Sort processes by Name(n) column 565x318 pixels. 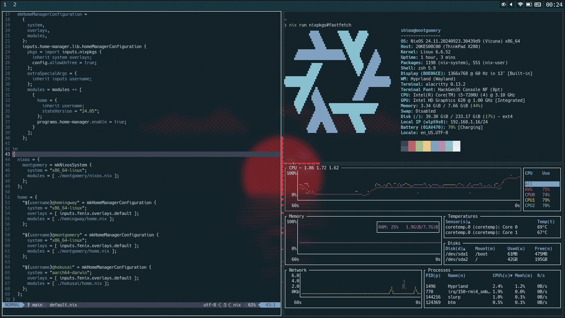457,275
